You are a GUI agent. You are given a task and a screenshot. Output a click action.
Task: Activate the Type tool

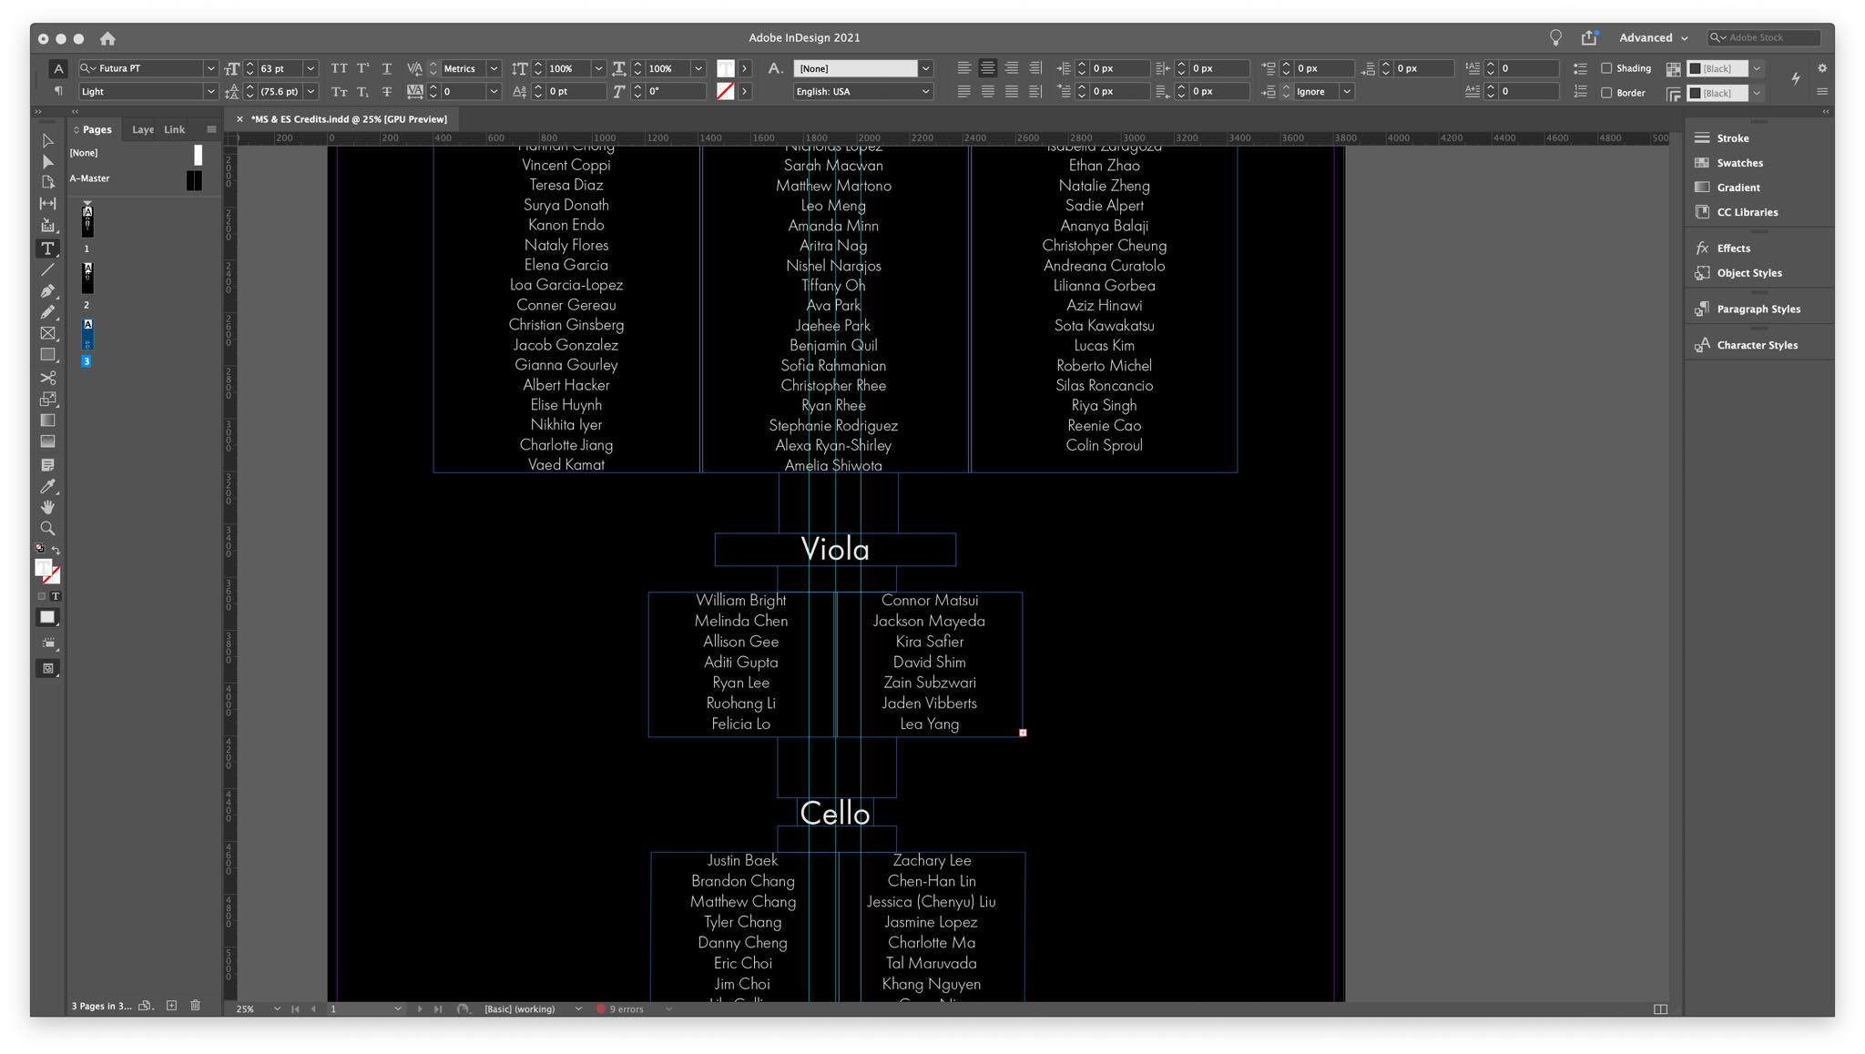pyautogui.click(x=47, y=248)
